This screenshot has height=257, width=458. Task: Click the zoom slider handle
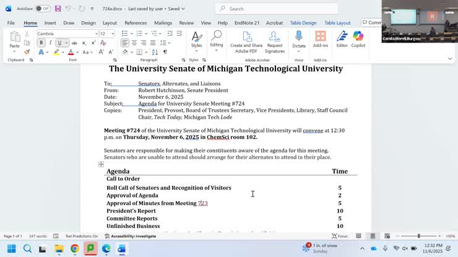tap(419, 236)
